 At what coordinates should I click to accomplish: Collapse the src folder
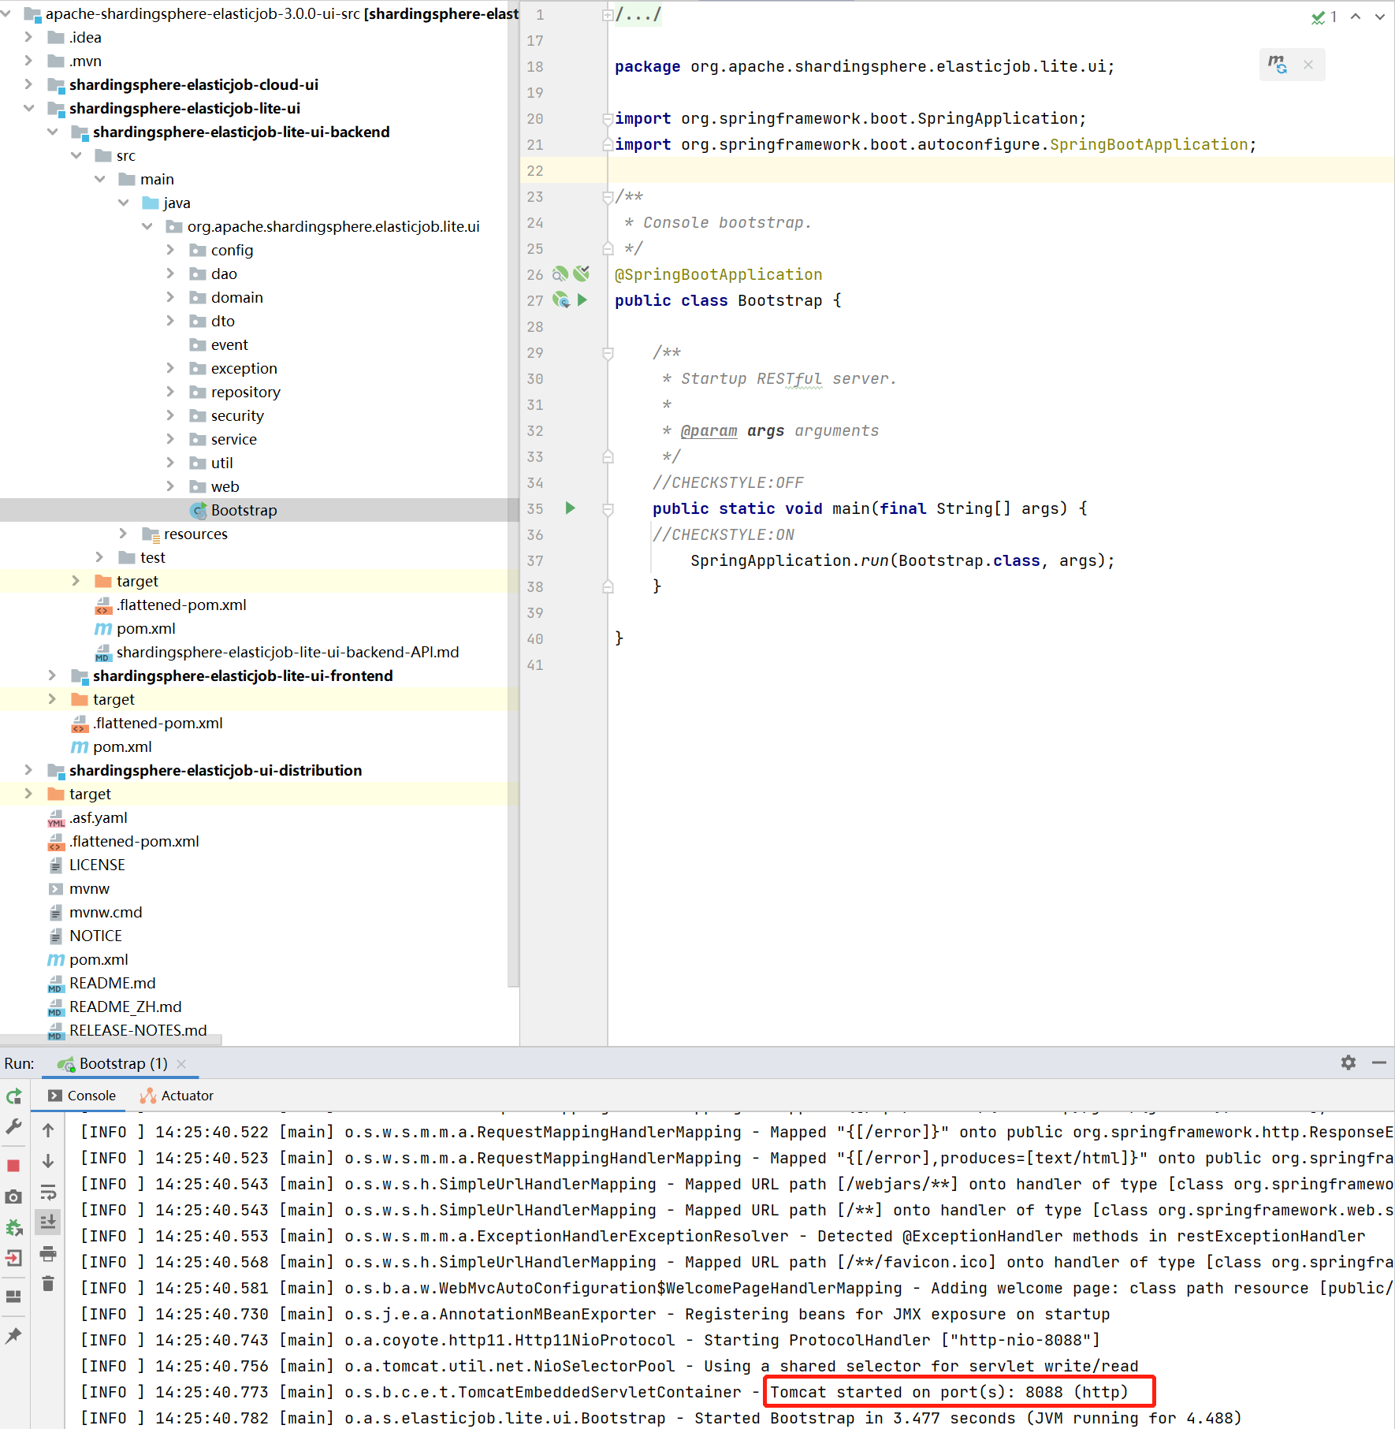[76, 155]
